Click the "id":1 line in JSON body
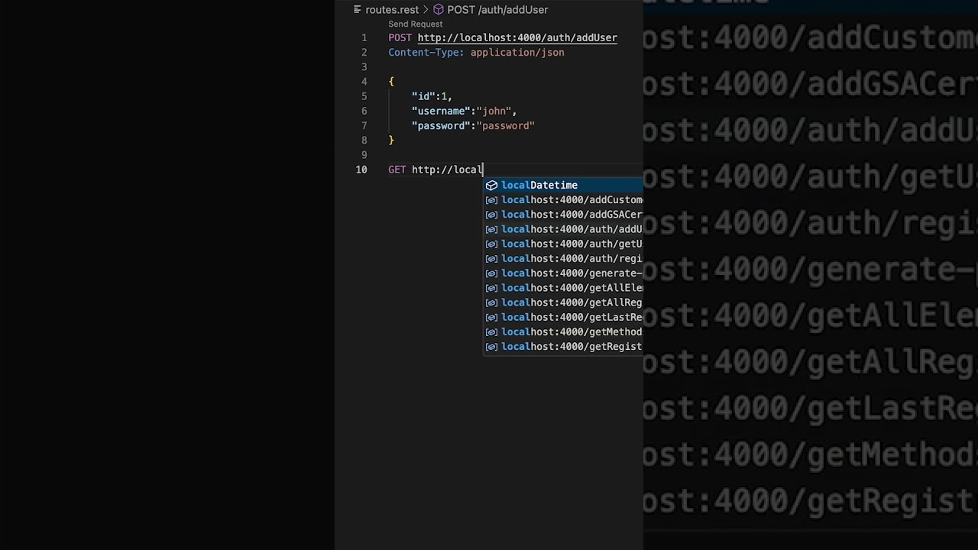Screen dimensions: 978x550 [x=432, y=96]
